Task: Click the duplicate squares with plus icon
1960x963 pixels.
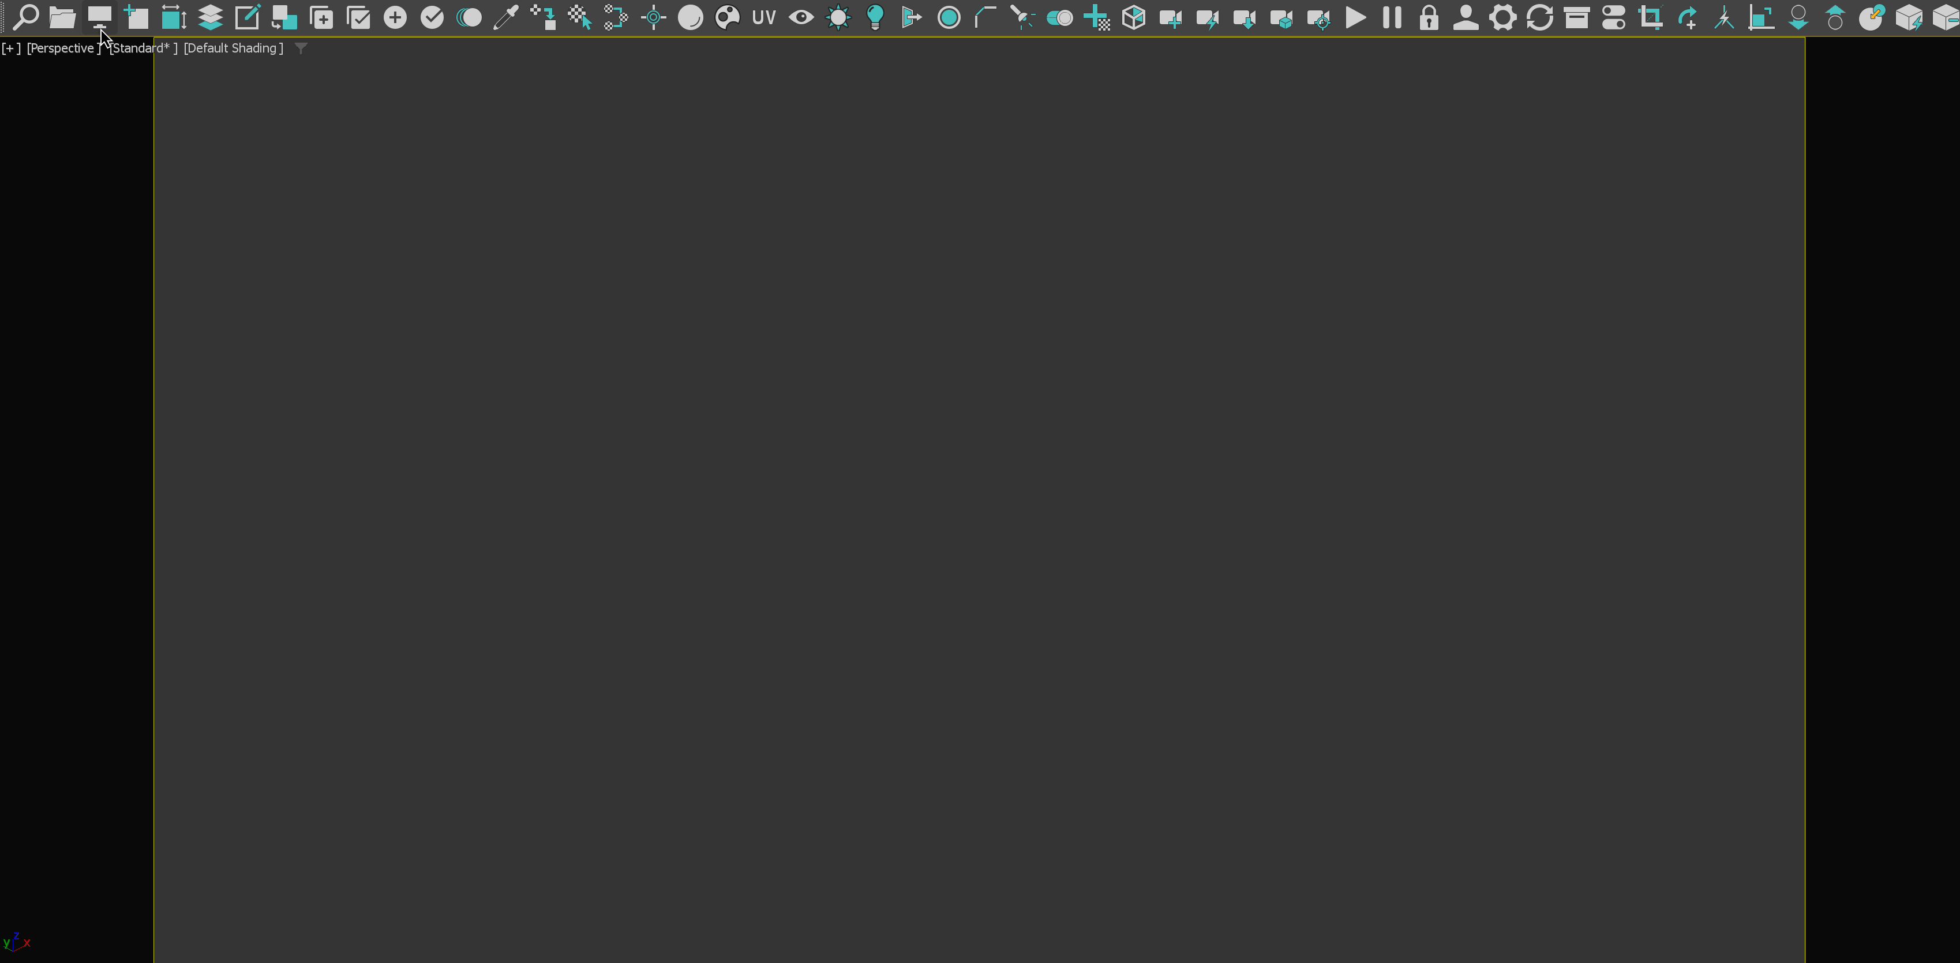Action: point(321,17)
